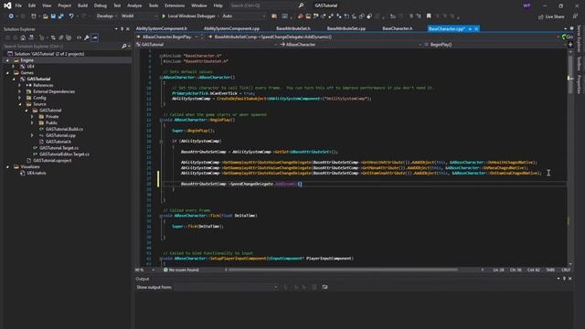
Task: Start Local Windows Debugger with the play icon
Action: tap(164, 16)
